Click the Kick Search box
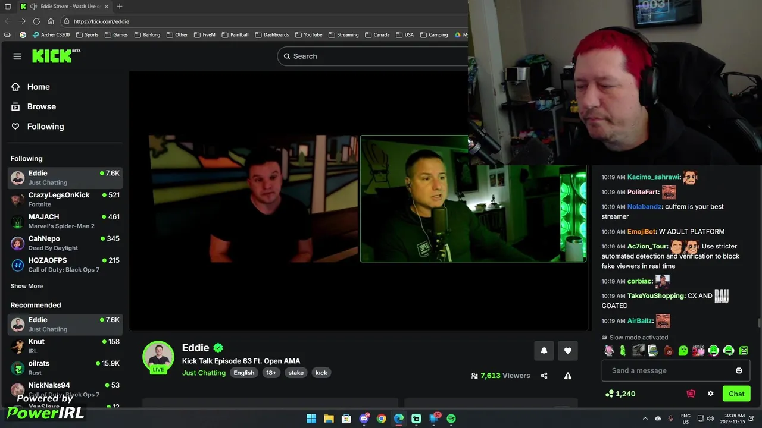762x428 pixels. (x=373, y=56)
